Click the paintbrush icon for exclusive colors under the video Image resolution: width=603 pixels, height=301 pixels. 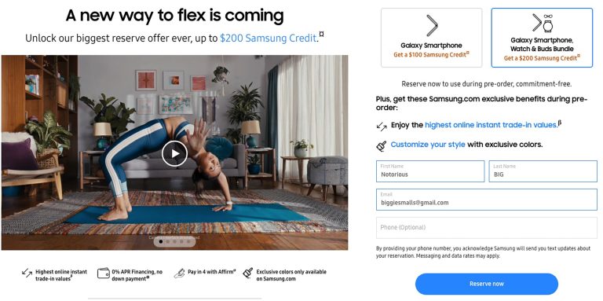(248, 273)
